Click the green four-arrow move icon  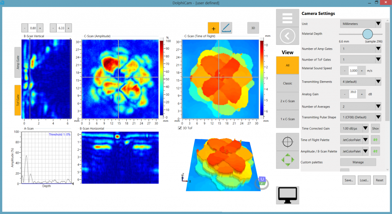pos(287,160)
